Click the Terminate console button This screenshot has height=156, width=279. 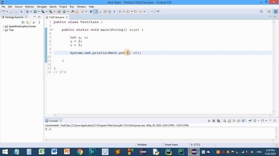(209, 121)
